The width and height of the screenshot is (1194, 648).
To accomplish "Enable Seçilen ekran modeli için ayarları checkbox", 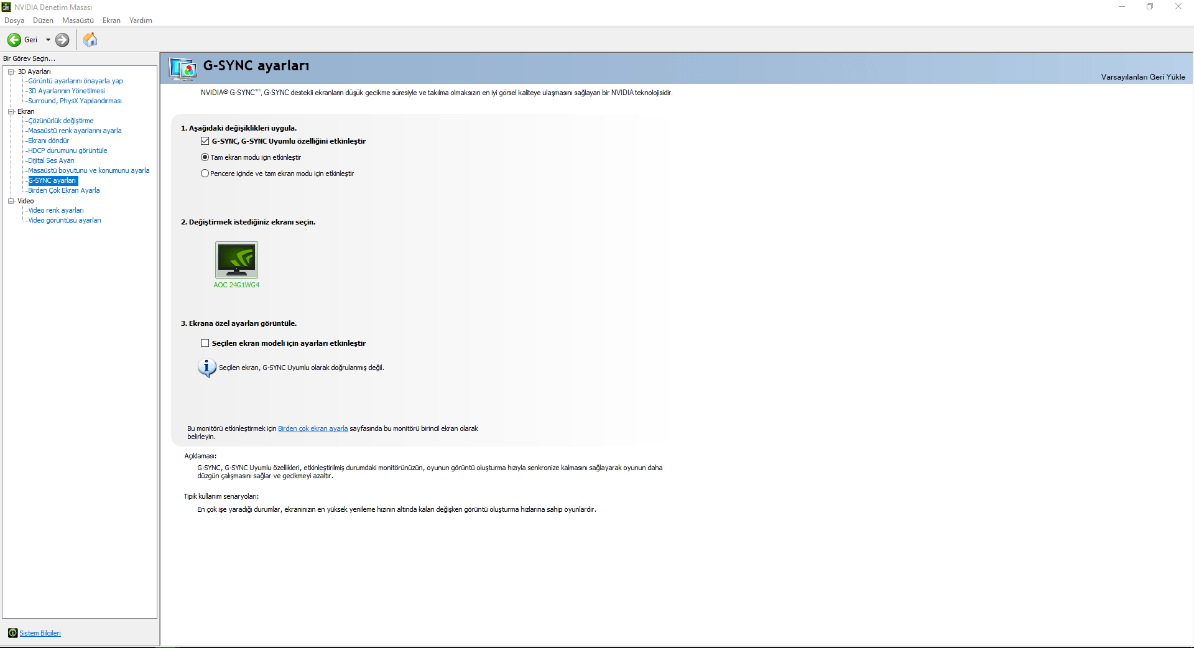I will (x=205, y=343).
